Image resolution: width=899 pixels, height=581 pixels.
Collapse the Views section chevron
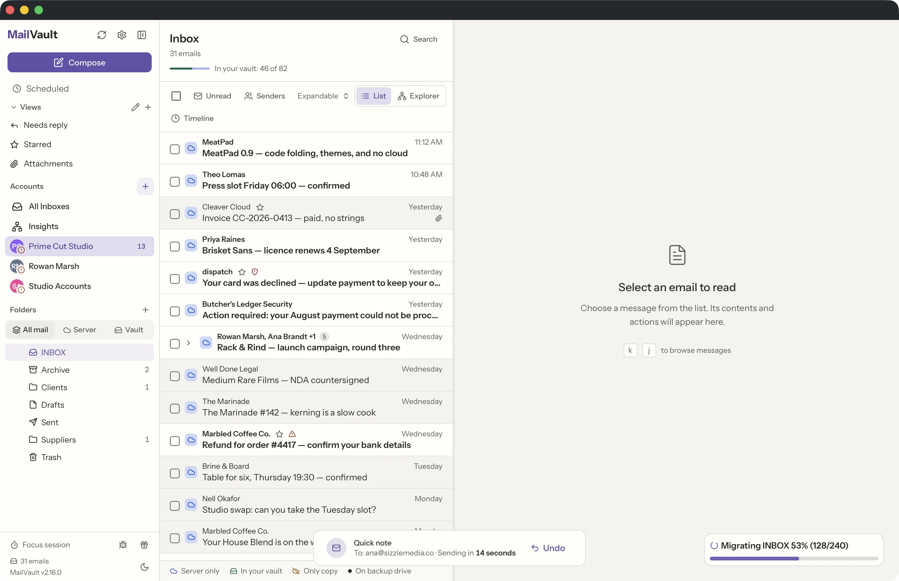(14, 107)
